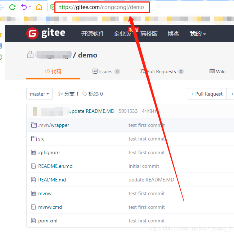
Task: Open the mvnw.cmd file
Action: click(50, 207)
